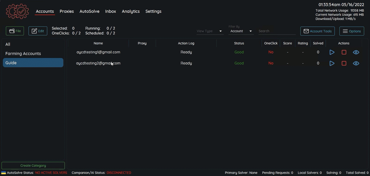Open the File folder button
The image size is (370, 176).
[x=15, y=31]
